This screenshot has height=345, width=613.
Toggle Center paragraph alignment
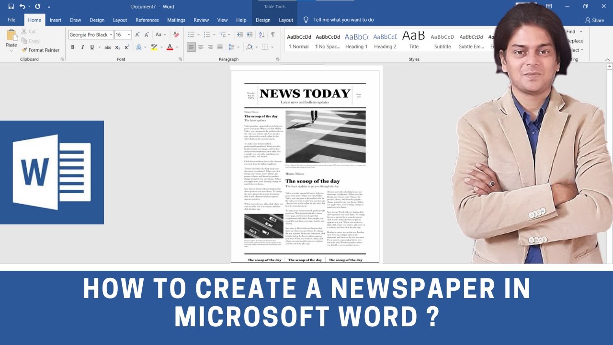click(x=201, y=47)
